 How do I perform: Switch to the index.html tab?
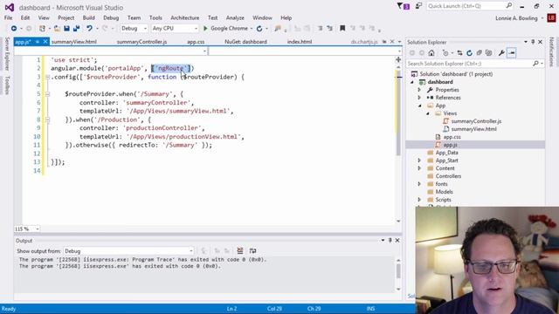point(300,42)
